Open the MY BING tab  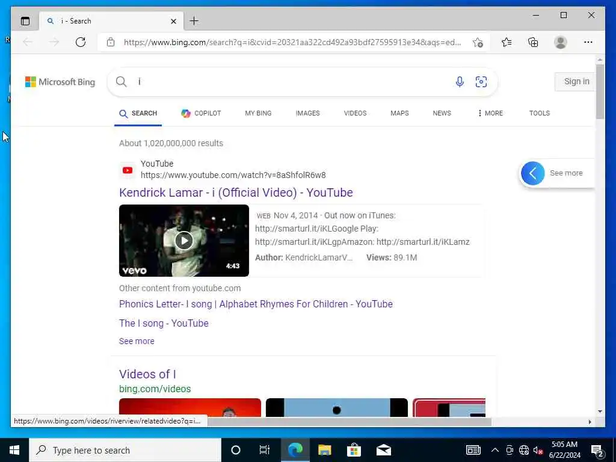pos(258,113)
